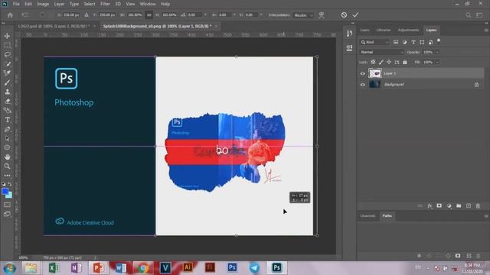Swap foreground and background colors arrow
490x275 pixels.
click(x=10, y=184)
